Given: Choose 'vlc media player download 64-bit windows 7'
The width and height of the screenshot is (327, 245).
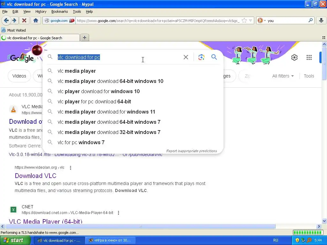Looking at the screenshot, I should (x=133, y=122).
